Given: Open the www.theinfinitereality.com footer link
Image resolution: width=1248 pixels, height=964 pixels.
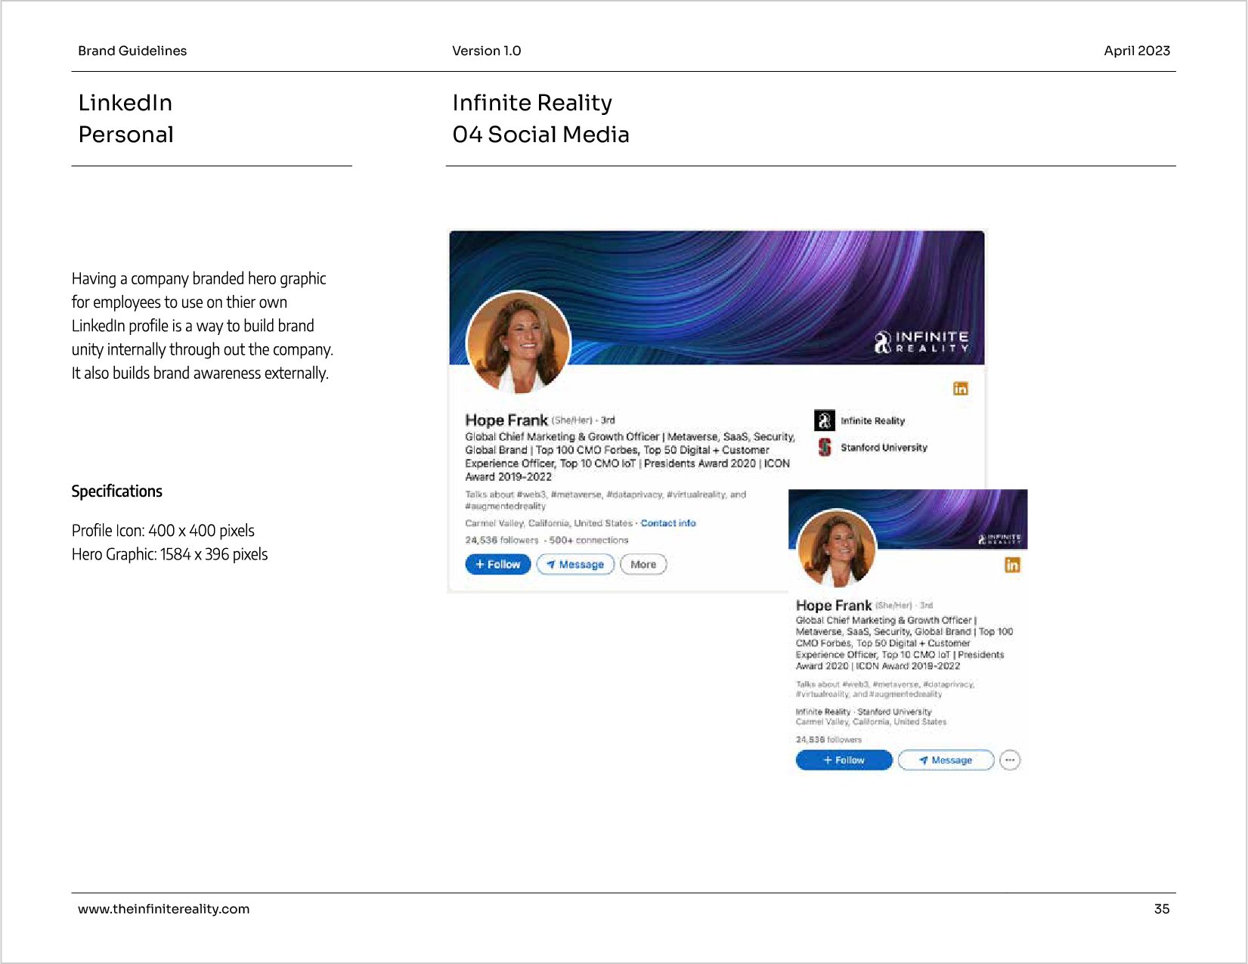Looking at the screenshot, I should pyautogui.click(x=163, y=909).
